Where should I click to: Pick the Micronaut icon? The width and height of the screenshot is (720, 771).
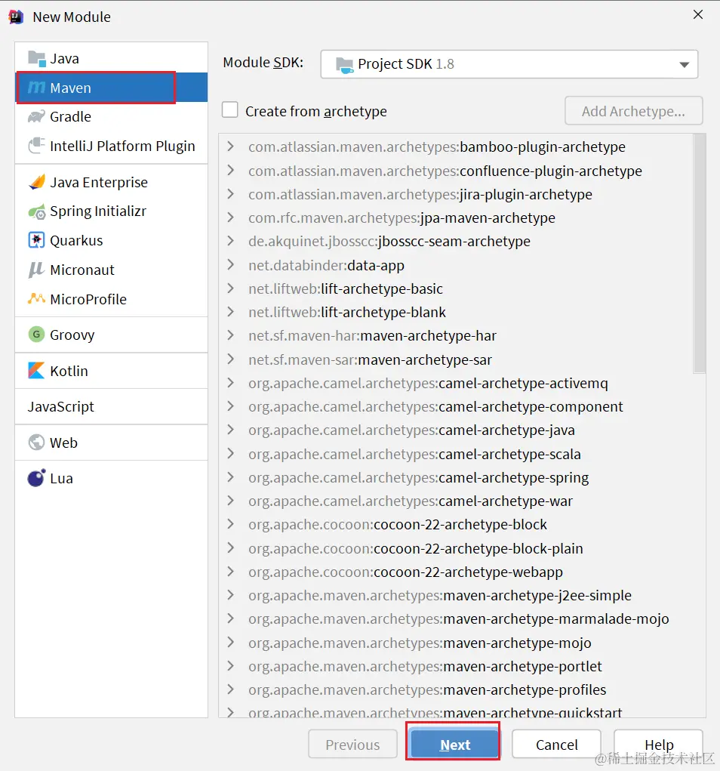pyautogui.click(x=36, y=270)
